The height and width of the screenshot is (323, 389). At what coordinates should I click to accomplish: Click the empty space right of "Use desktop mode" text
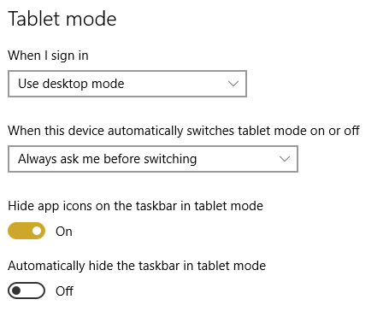[x=176, y=84]
